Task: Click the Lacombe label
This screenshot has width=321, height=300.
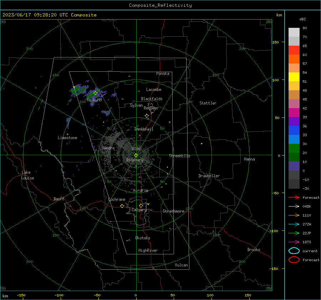Action: point(154,90)
